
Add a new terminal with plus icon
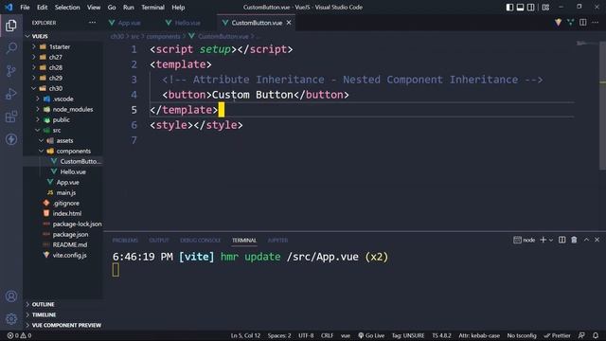[543, 240]
